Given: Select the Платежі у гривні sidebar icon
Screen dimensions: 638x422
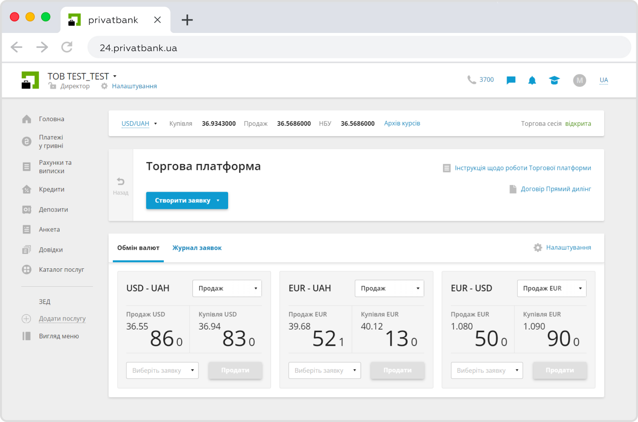Looking at the screenshot, I should pyautogui.click(x=27, y=141).
